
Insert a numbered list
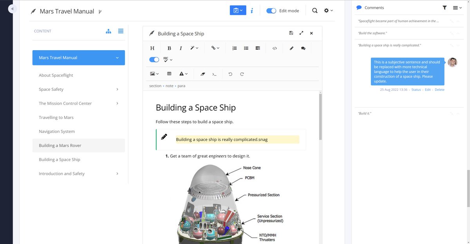tap(235, 48)
